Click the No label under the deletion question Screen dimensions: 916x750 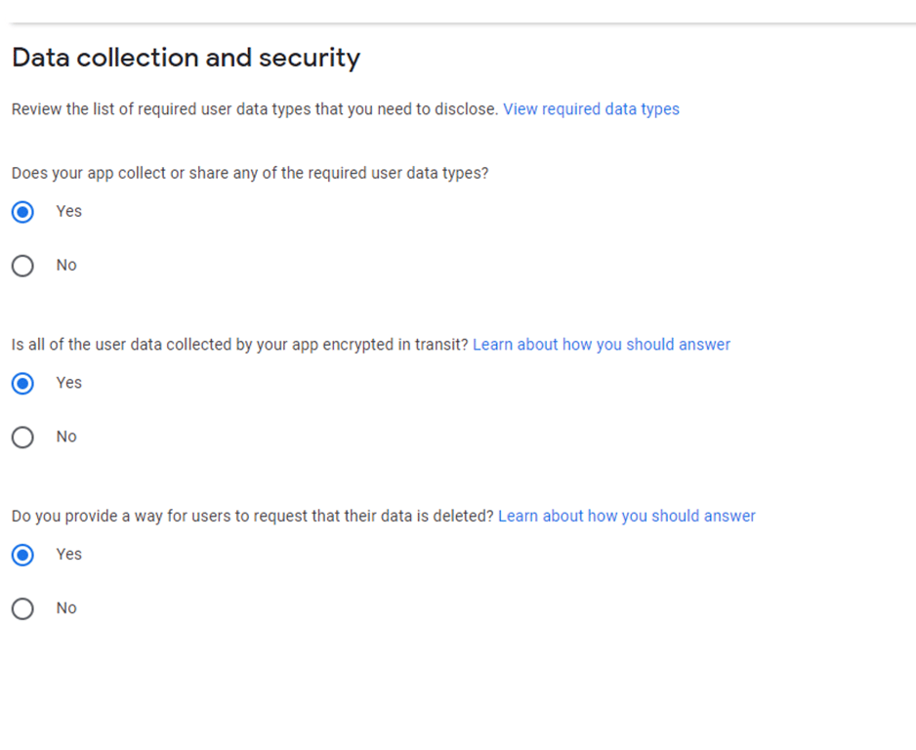coord(65,607)
